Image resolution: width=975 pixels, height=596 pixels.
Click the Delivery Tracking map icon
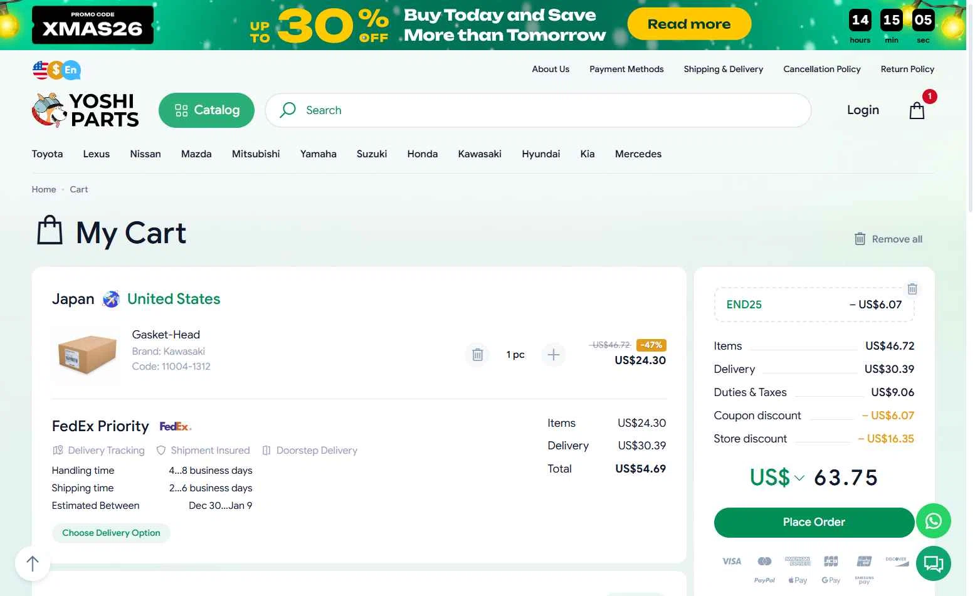coord(58,451)
